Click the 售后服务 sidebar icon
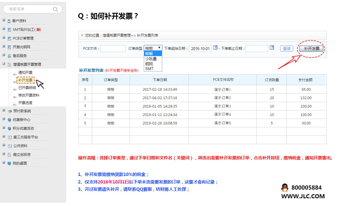This screenshot has width=339, height=207. (x=9, y=56)
